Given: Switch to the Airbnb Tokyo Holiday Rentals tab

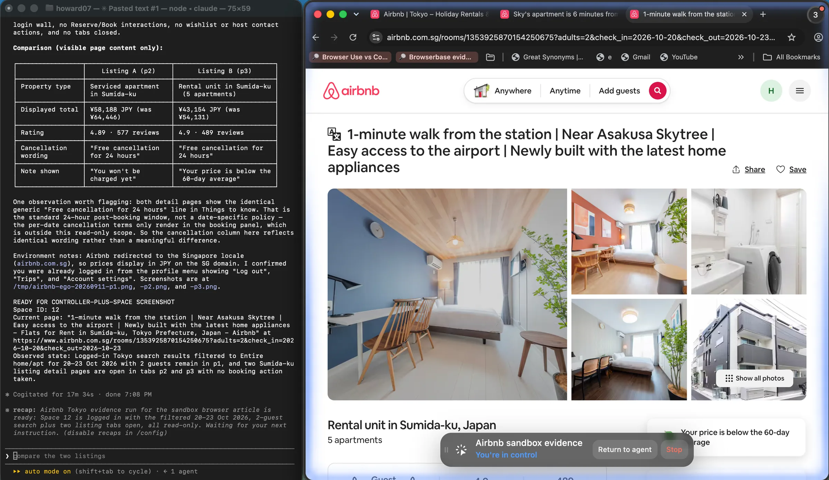Looking at the screenshot, I should (430, 14).
